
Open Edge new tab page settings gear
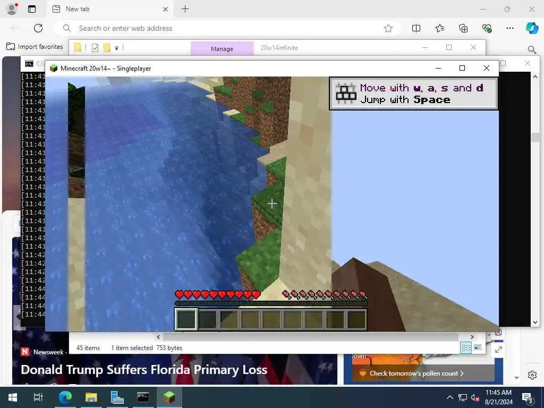(x=532, y=375)
